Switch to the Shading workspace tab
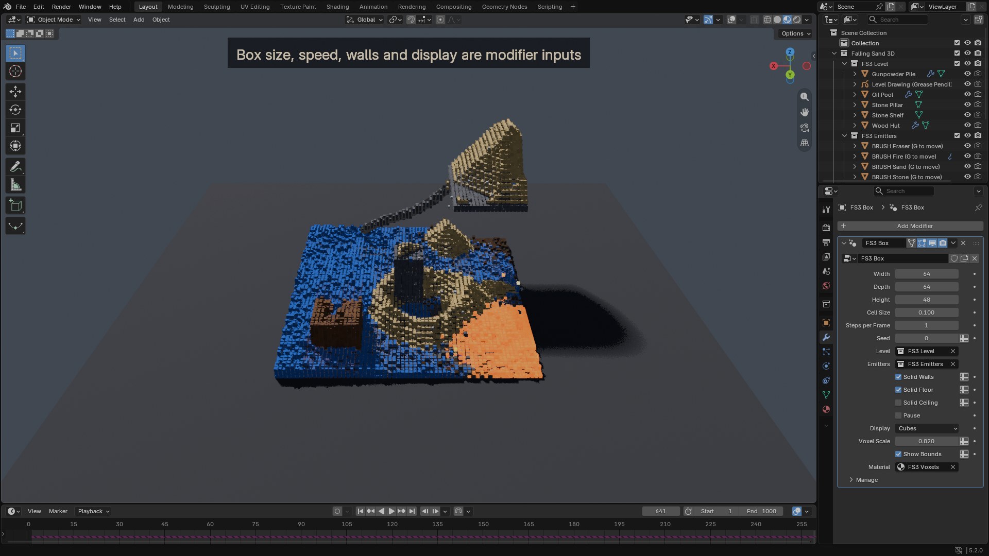Viewport: 989px width, 556px height. tap(337, 7)
